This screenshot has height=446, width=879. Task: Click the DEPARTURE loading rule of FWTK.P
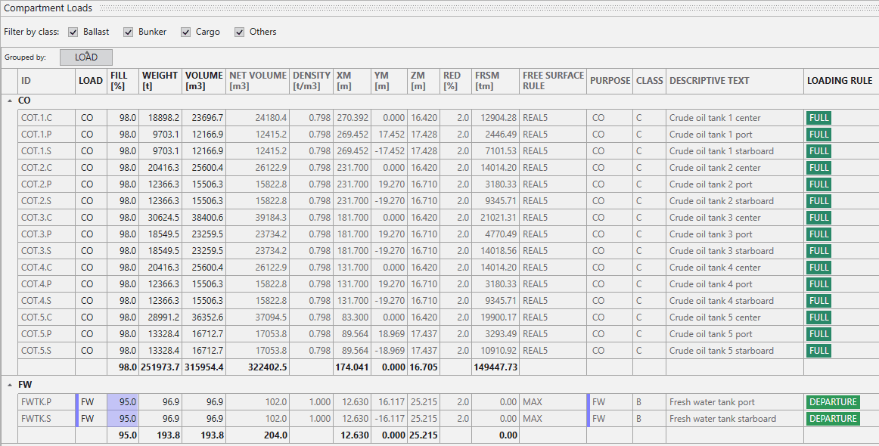click(x=833, y=402)
